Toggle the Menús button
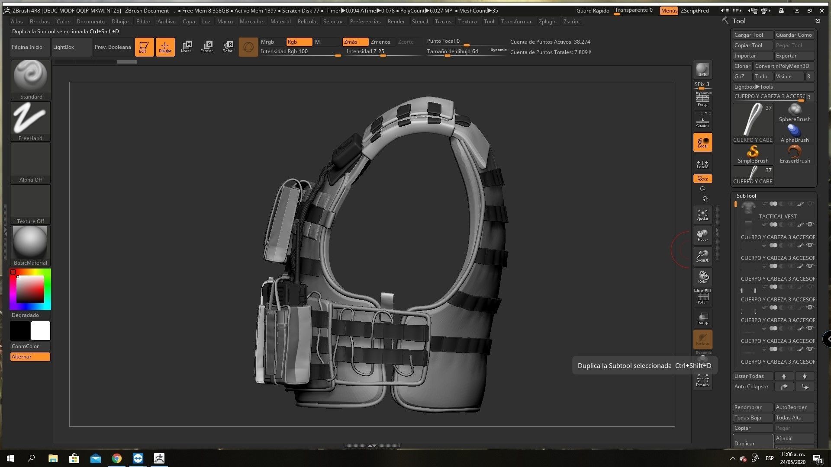This screenshot has width=831, height=467. tap(669, 10)
